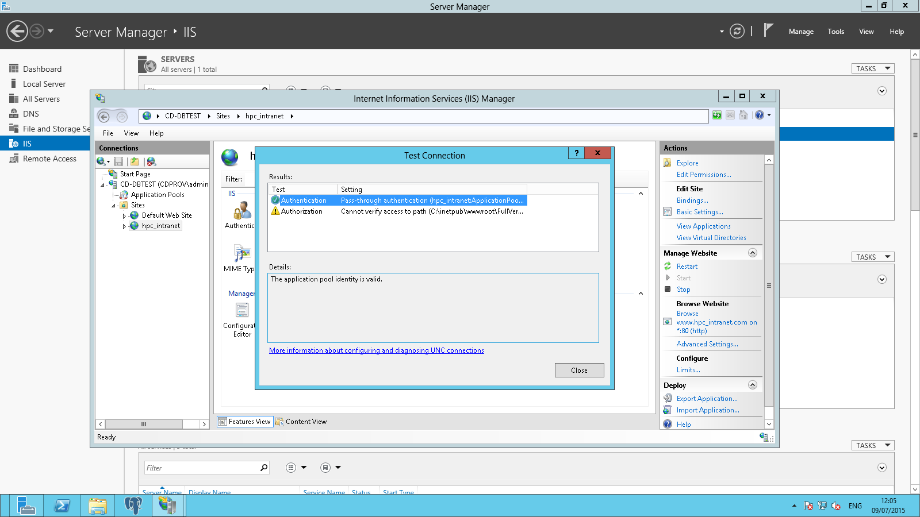Viewport: 920px width, 517px height.
Task: Click the Connections save disk icon
Action: (x=118, y=161)
